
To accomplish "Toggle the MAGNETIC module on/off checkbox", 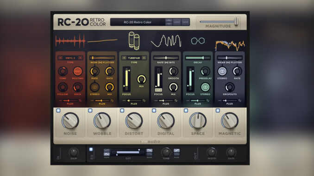I will click(218, 110).
